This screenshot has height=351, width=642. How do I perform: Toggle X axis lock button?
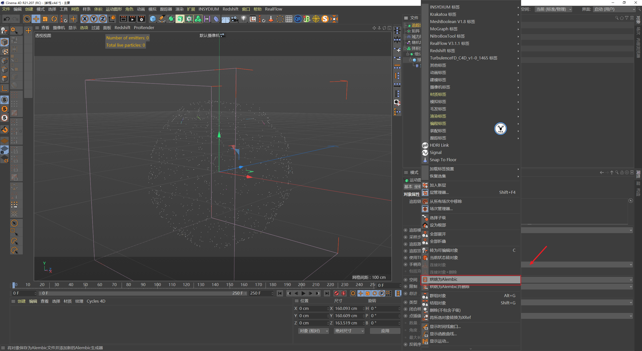[85, 19]
